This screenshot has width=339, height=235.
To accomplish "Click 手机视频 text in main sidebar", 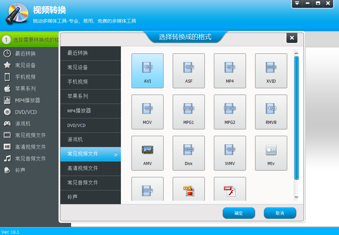I will [x=25, y=77].
